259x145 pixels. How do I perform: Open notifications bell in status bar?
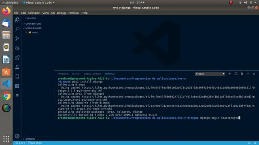coord(255,143)
